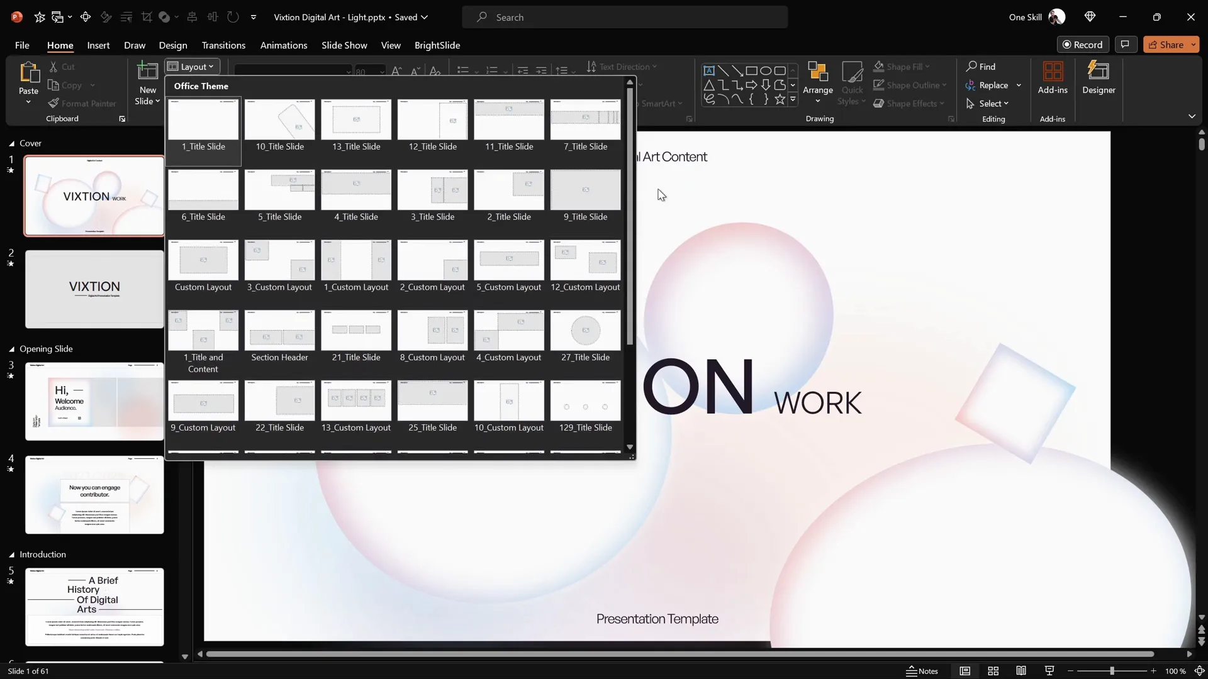Start slide show from status bar icon
This screenshot has height=679, width=1208.
1049,671
